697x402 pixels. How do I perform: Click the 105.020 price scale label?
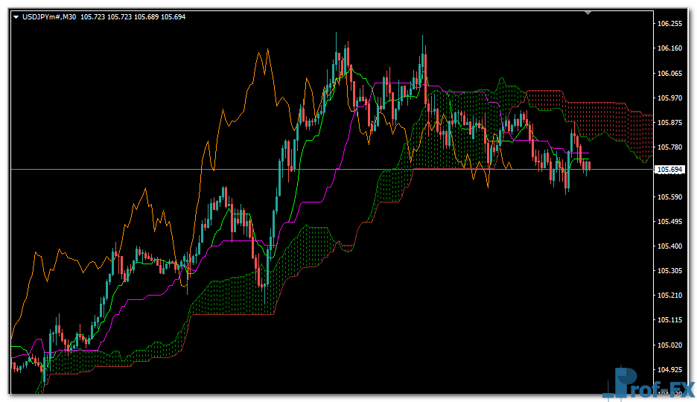[671, 345]
